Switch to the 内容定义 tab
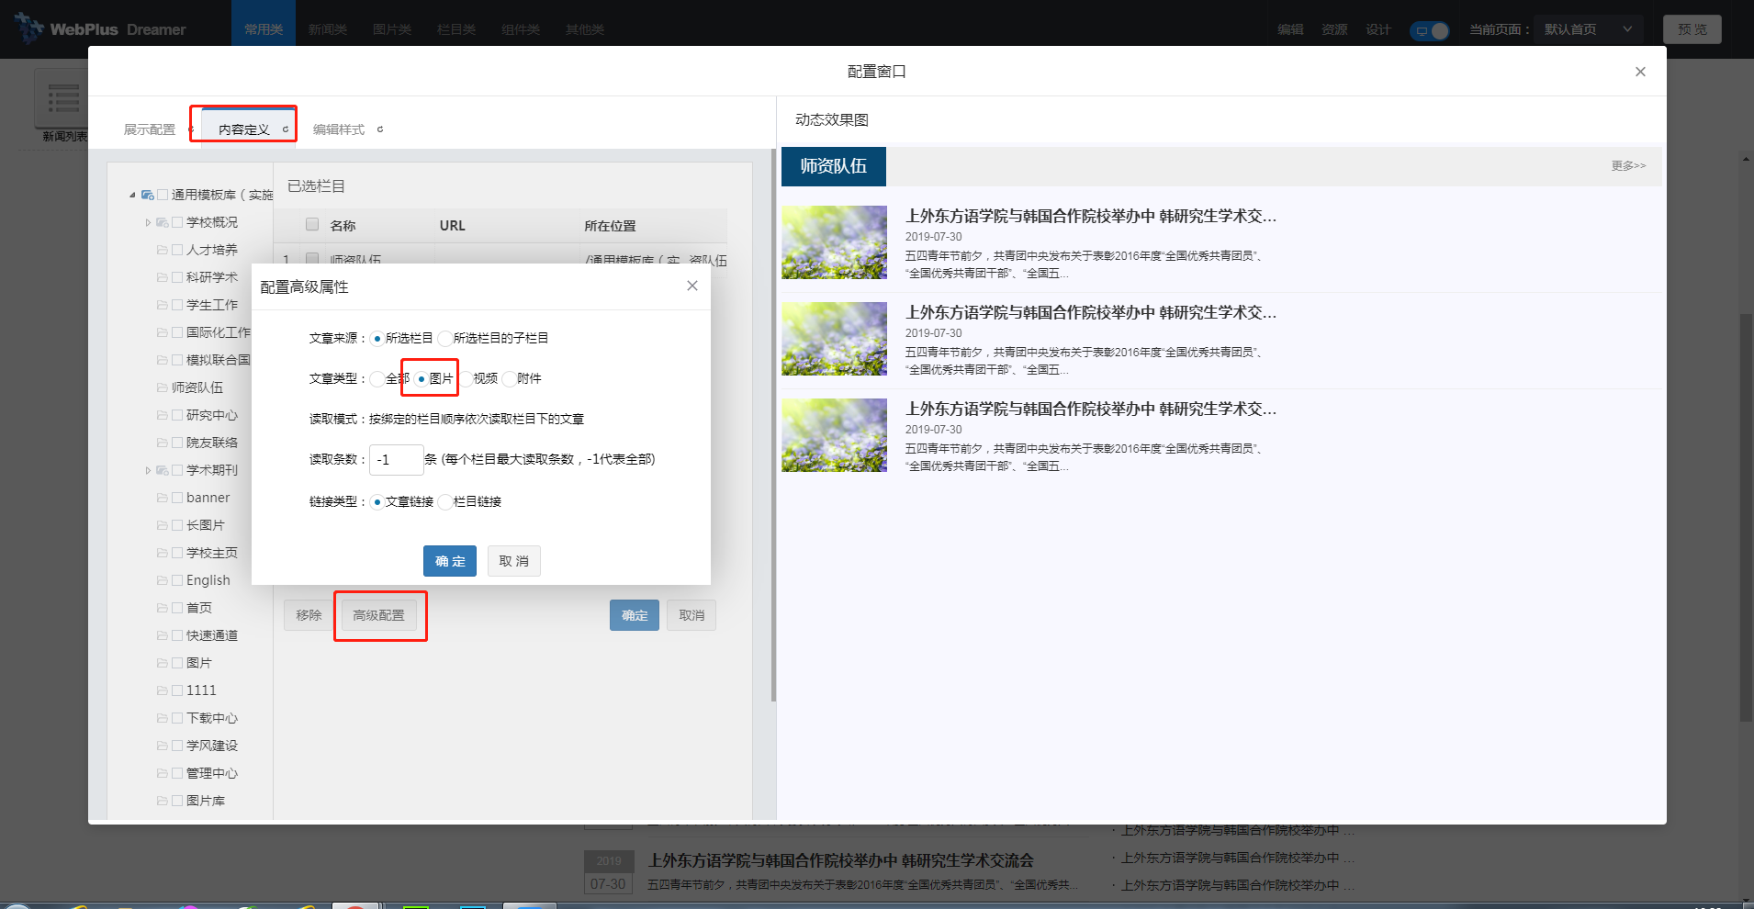The image size is (1754, 909). click(244, 129)
